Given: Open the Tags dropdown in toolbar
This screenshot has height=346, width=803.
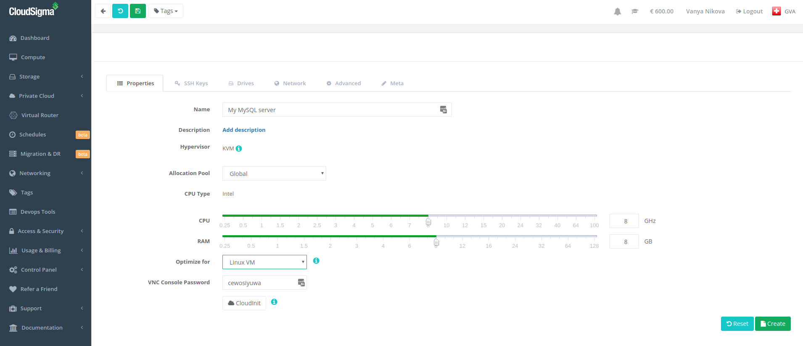Looking at the screenshot, I should coord(166,11).
